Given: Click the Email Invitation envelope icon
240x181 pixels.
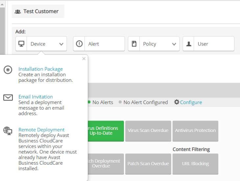Looking at the screenshot, I should pos(8,98).
